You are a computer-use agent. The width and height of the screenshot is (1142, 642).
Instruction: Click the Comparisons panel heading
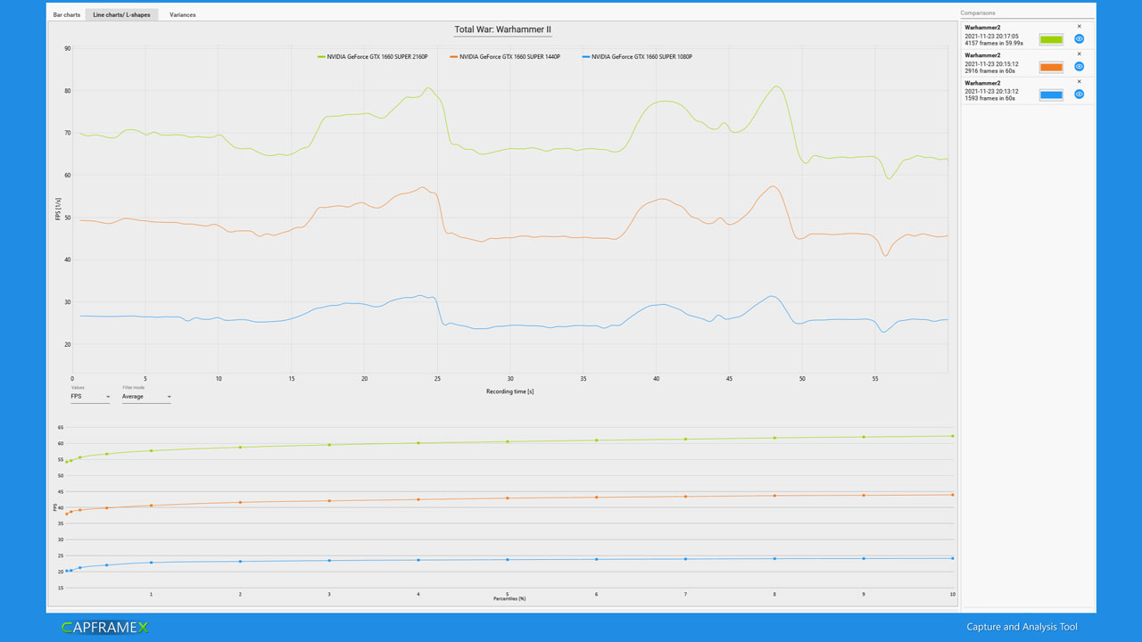pyautogui.click(x=978, y=13)
